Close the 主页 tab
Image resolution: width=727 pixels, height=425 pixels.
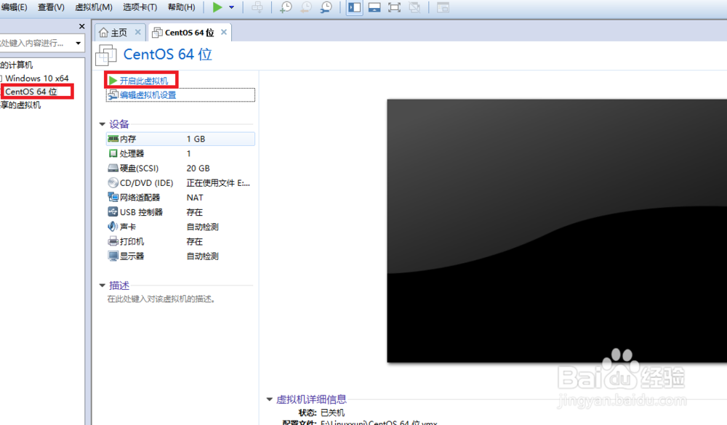[137, 32]
